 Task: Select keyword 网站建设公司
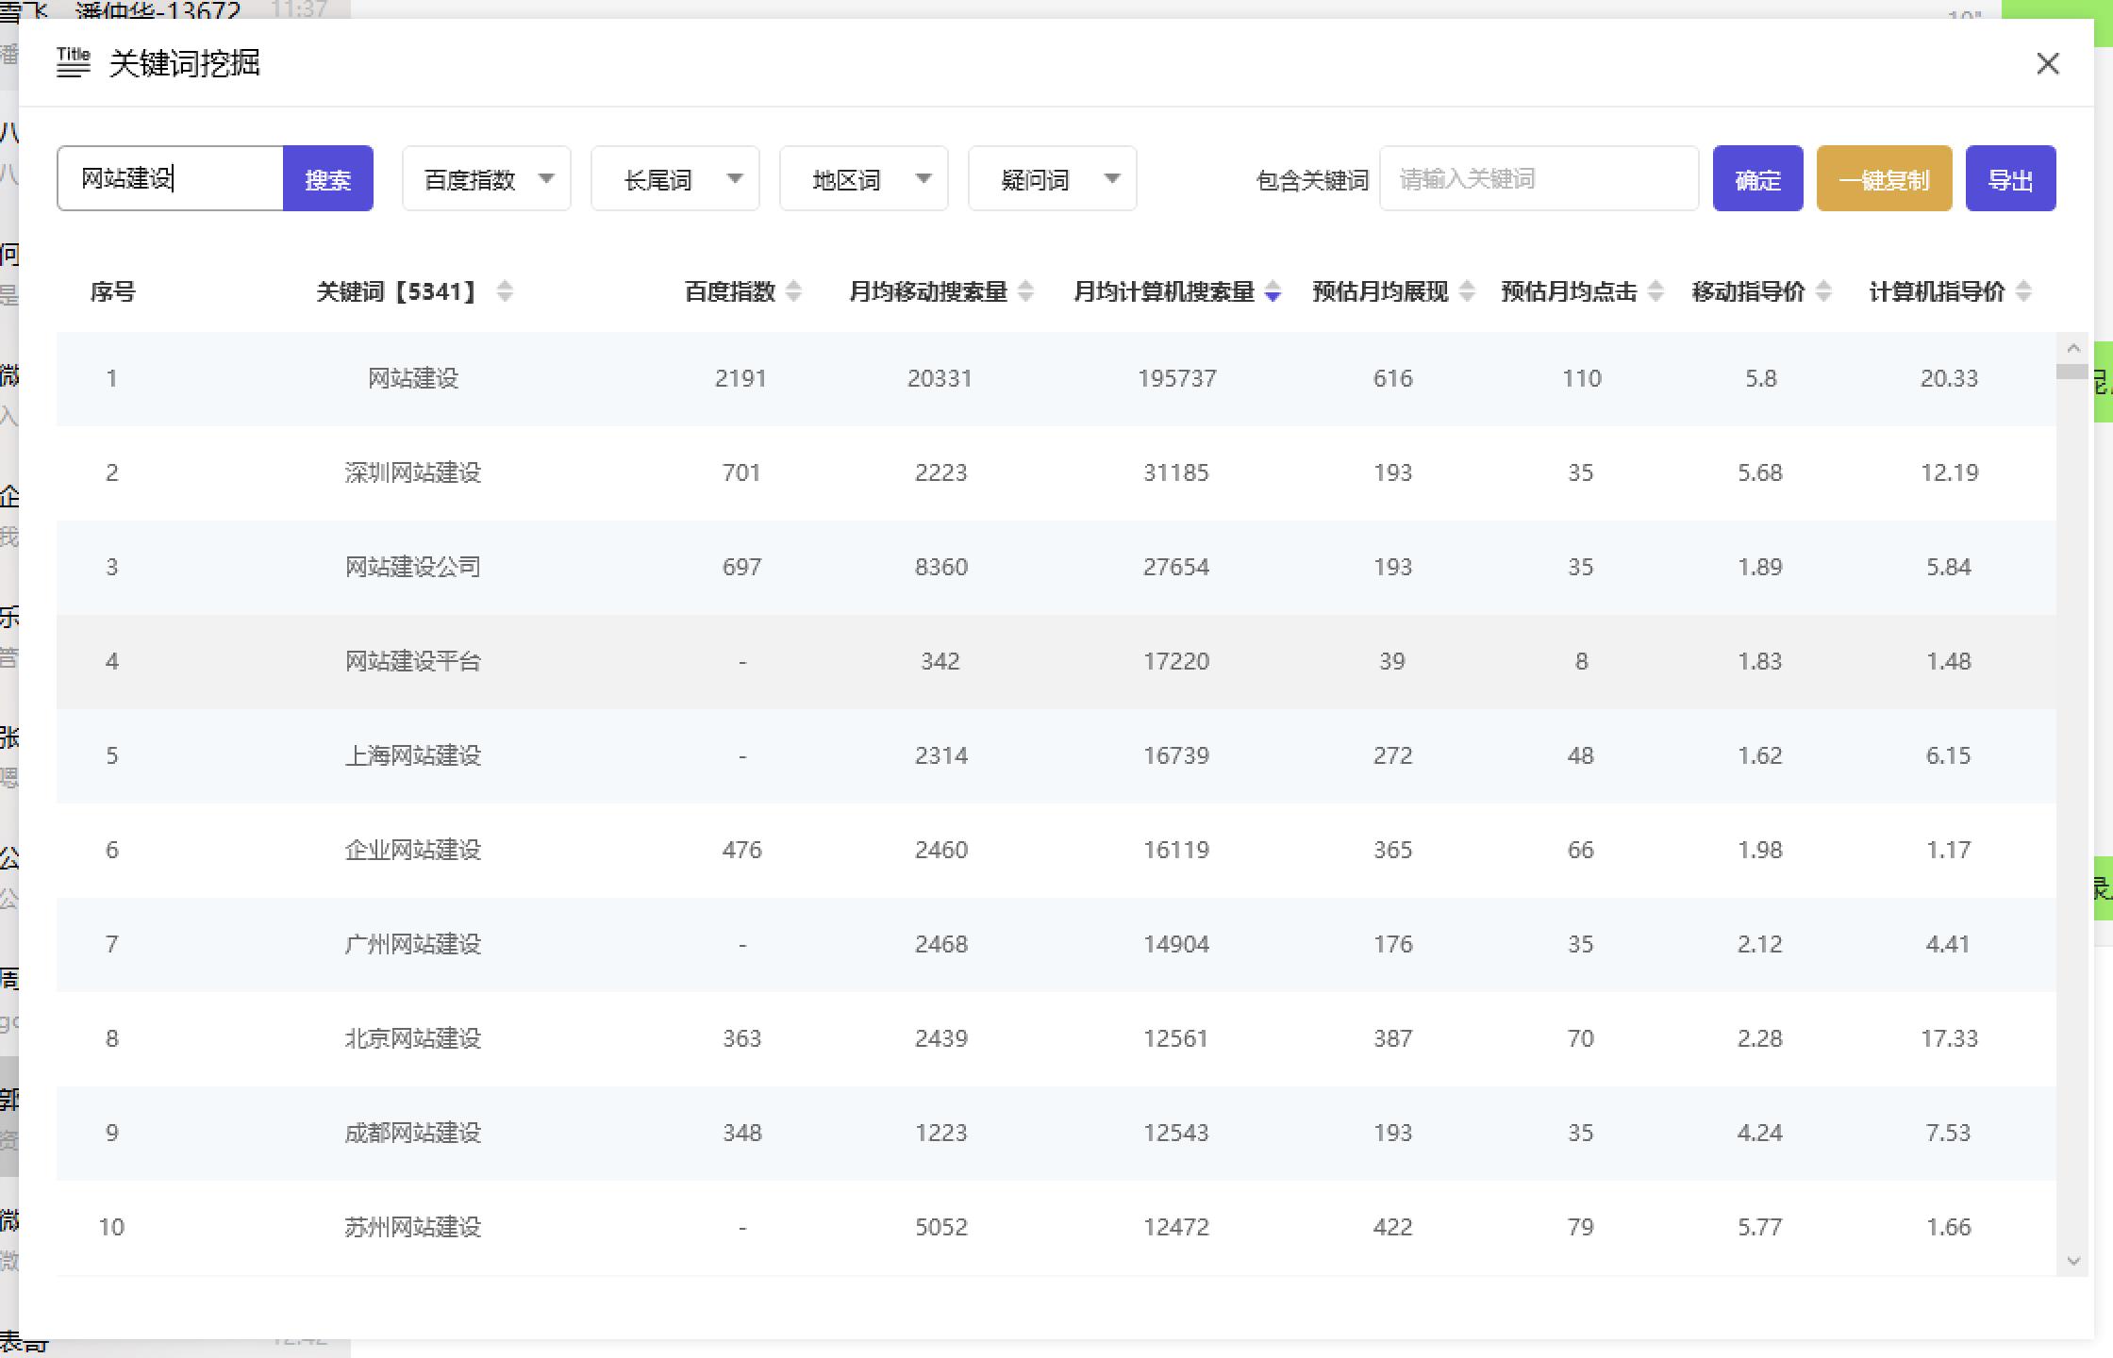413,567
